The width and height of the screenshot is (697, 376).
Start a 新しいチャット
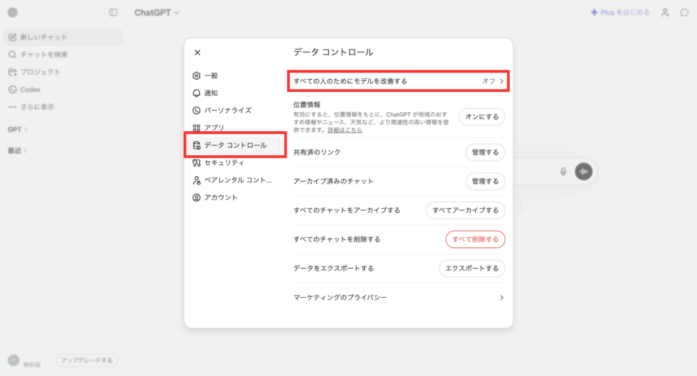point(63,37)
